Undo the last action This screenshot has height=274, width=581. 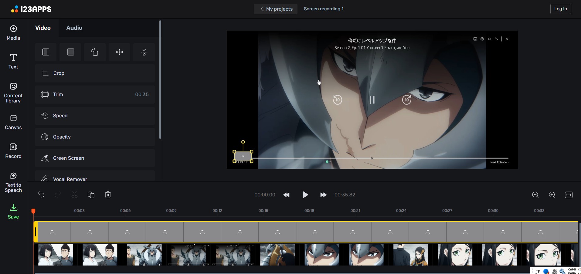(x=41, y=195)
